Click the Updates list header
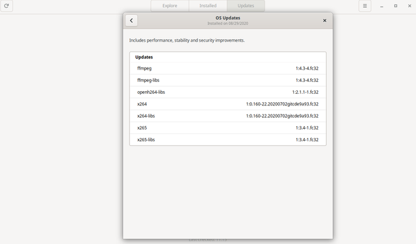The height and width of the screenshot is (244, 416). tap(144, 57)
